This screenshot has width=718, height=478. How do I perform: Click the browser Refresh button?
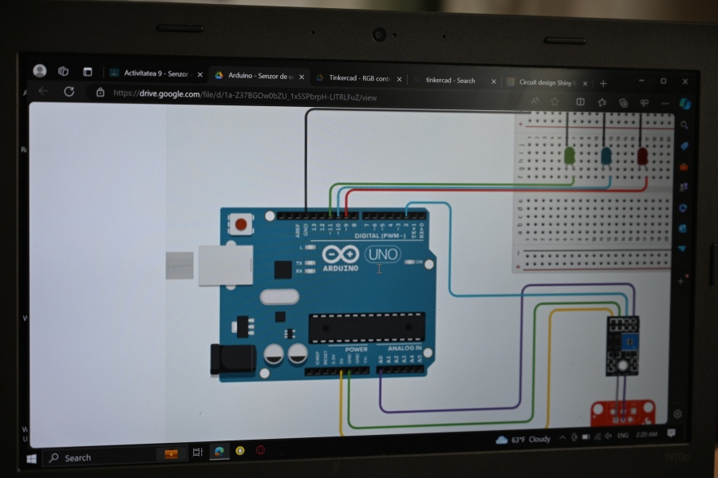(69, 92)
